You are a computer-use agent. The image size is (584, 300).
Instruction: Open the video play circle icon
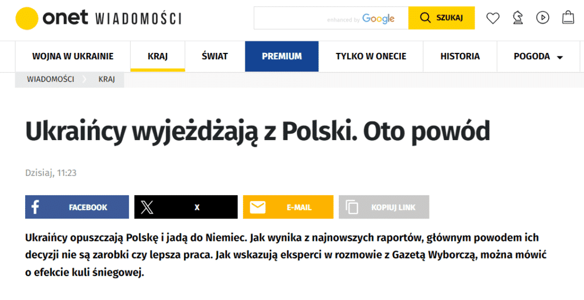tap(543, 18)
